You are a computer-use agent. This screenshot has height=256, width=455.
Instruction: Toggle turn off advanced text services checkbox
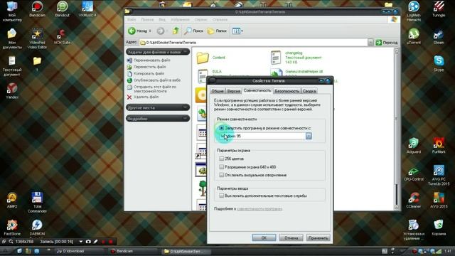[x=221, y=196]
